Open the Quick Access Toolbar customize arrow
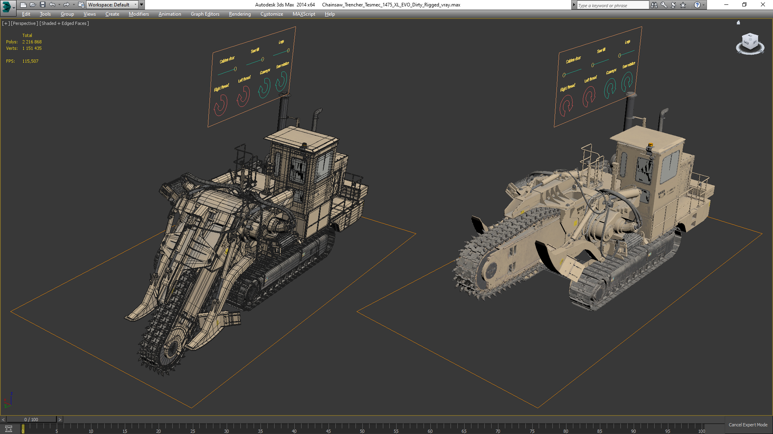This screenshot has width=773, height=434. [142, 5]
